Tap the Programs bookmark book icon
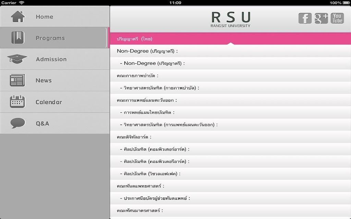This screenshot has height=219, width=351. 18,38
